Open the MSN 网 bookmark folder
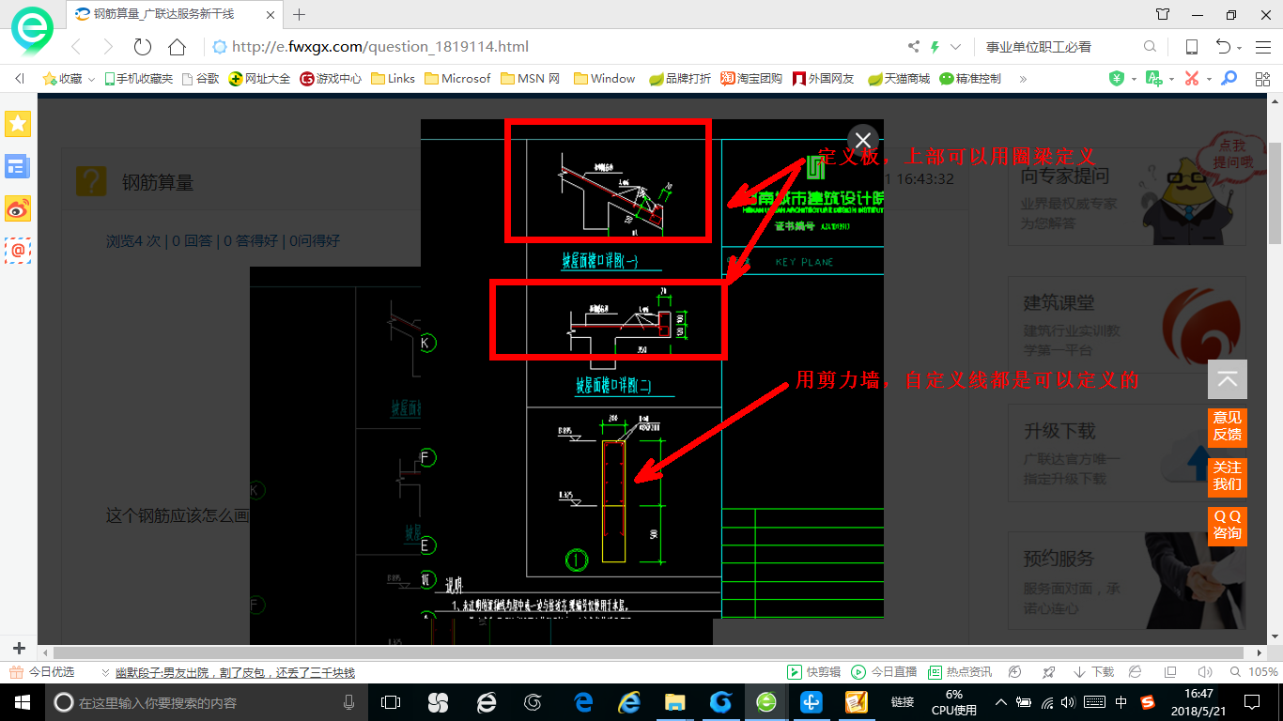 pos(531,79)
